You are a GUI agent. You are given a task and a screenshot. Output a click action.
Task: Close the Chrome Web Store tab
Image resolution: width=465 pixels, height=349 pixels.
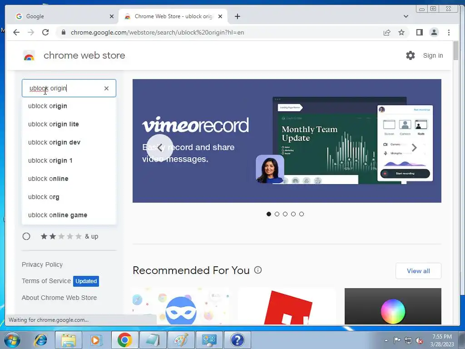(220, 16)
